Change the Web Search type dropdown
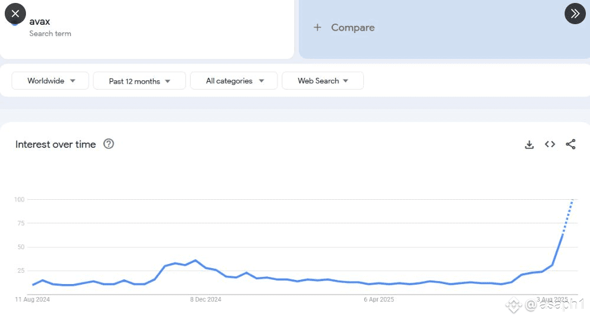Screen dimensions: 590x320 (x=323, y=81)
